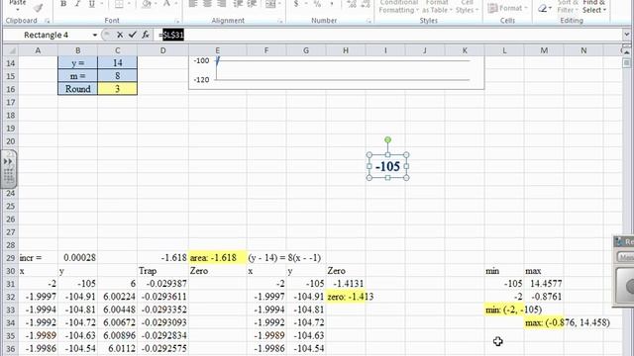
Task: Apply Comma Style number format
Action: click(332, 4)
